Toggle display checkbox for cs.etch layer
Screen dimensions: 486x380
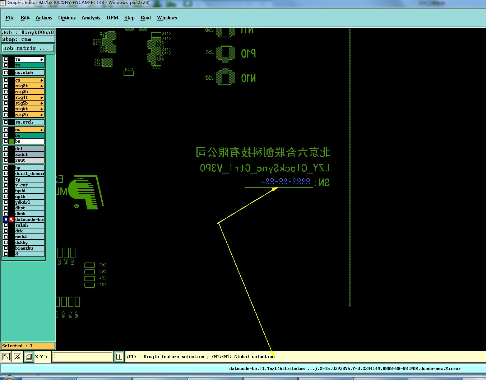[6, 73]
